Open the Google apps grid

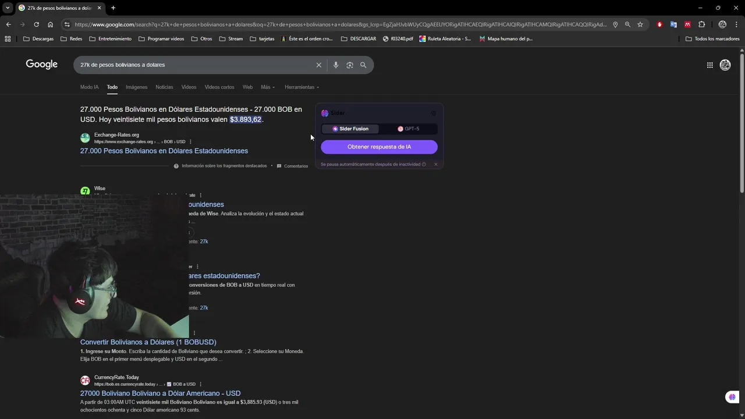pos(709,65)
